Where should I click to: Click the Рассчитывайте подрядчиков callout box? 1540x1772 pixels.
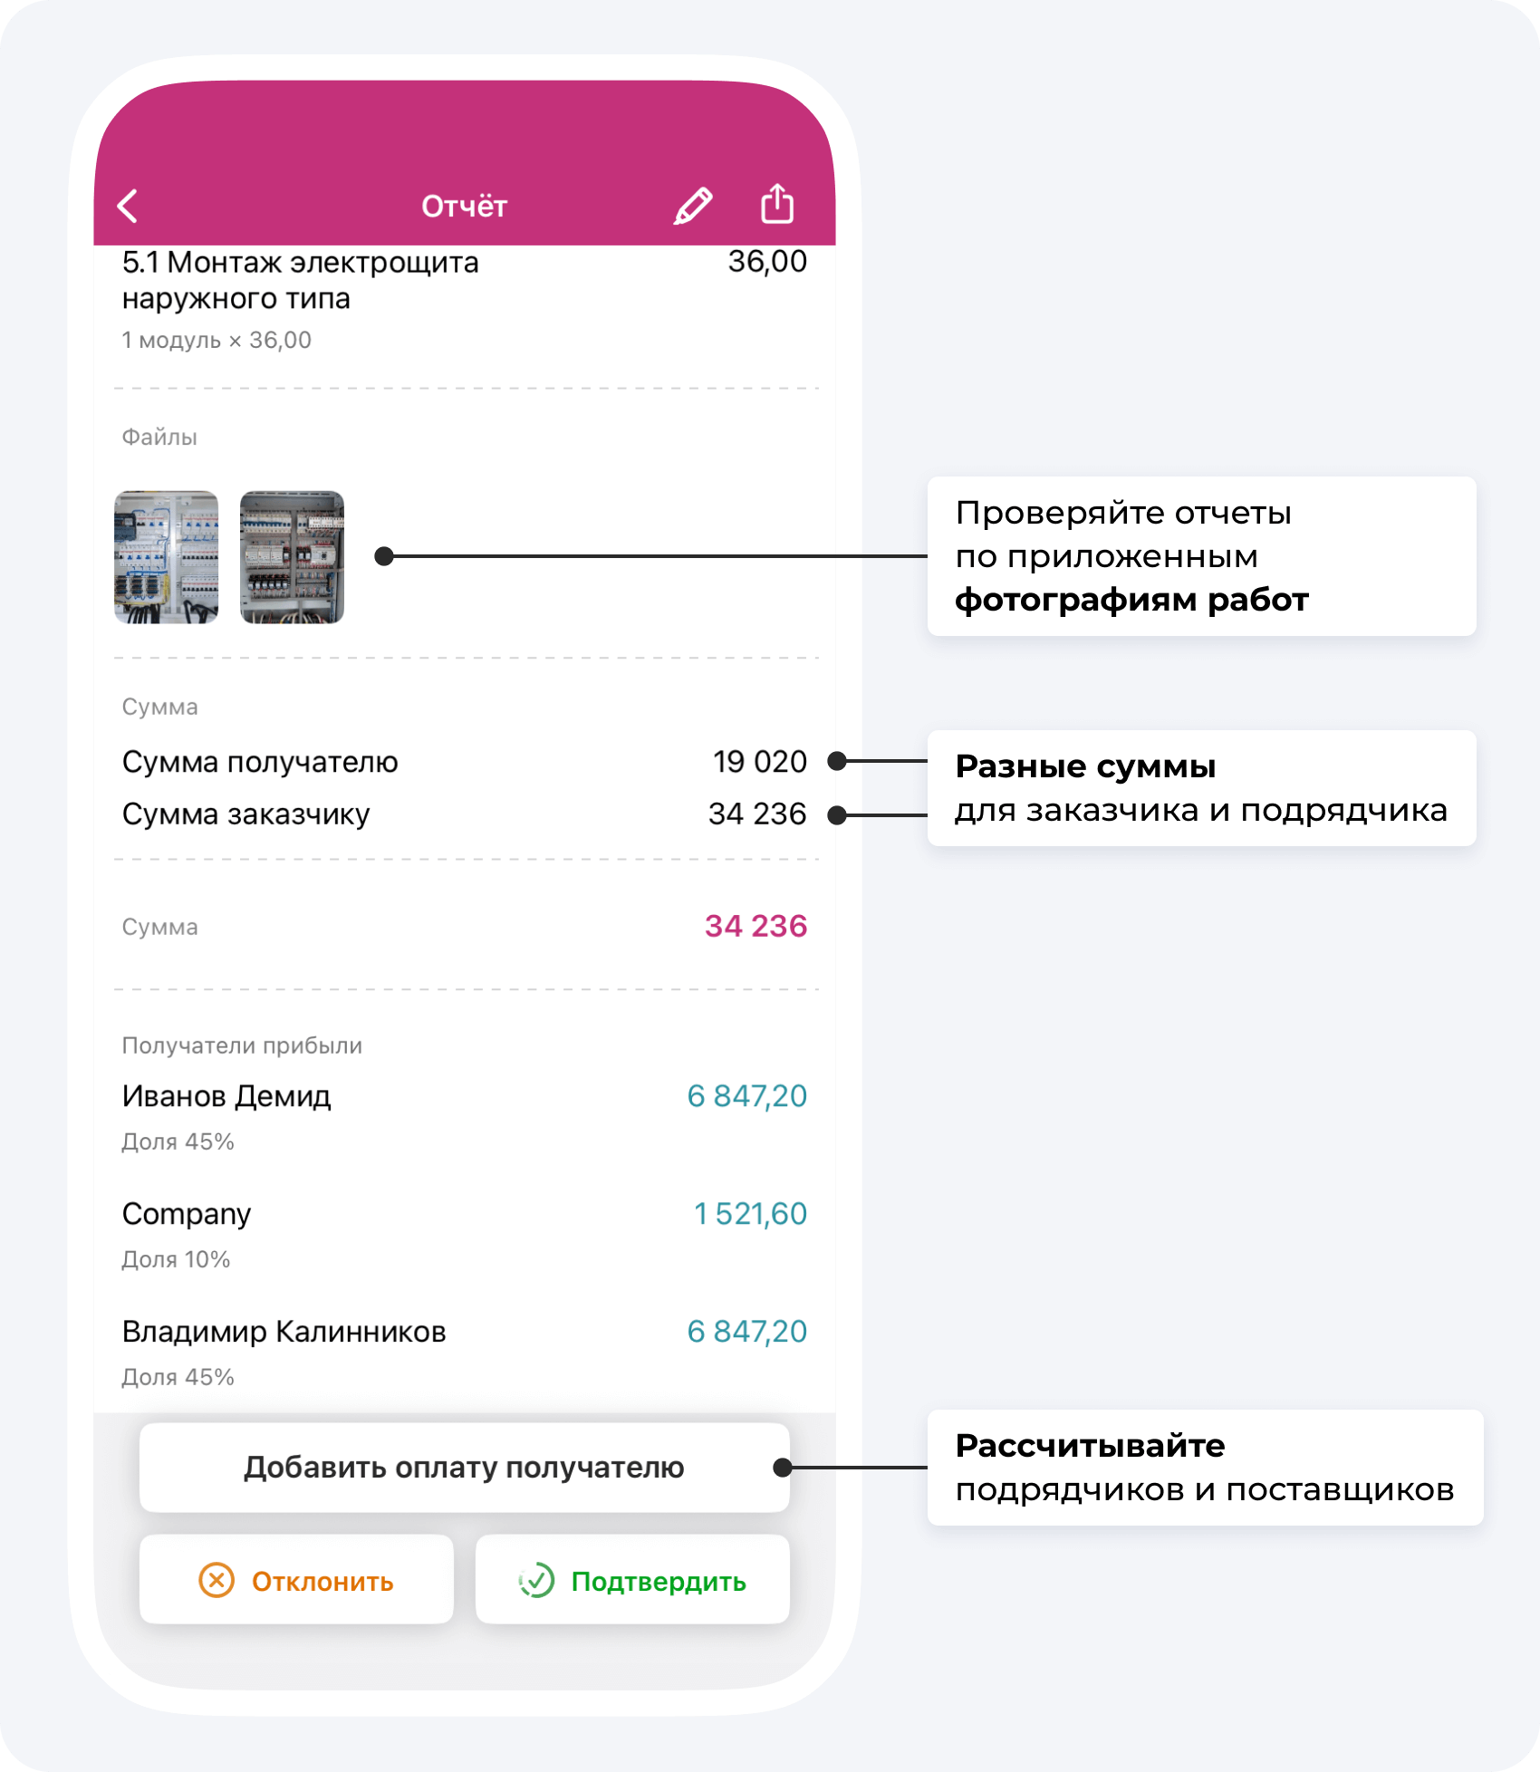1205,1467
